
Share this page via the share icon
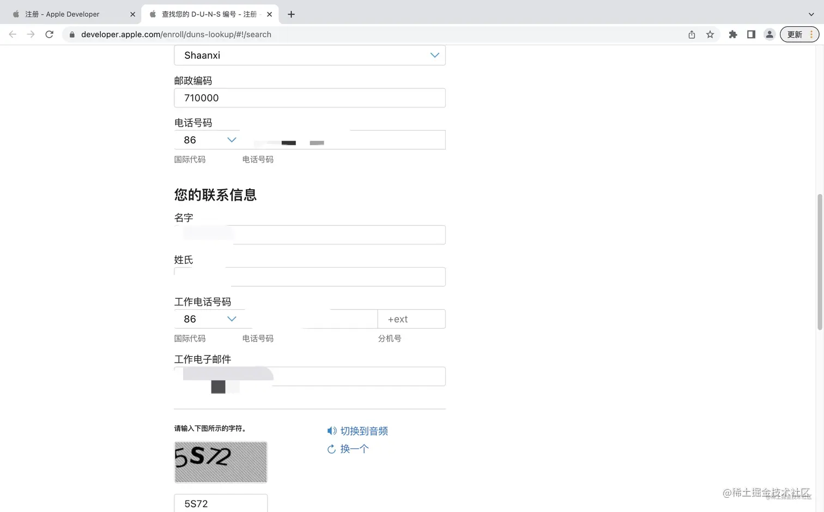click(x=692, y=34)
